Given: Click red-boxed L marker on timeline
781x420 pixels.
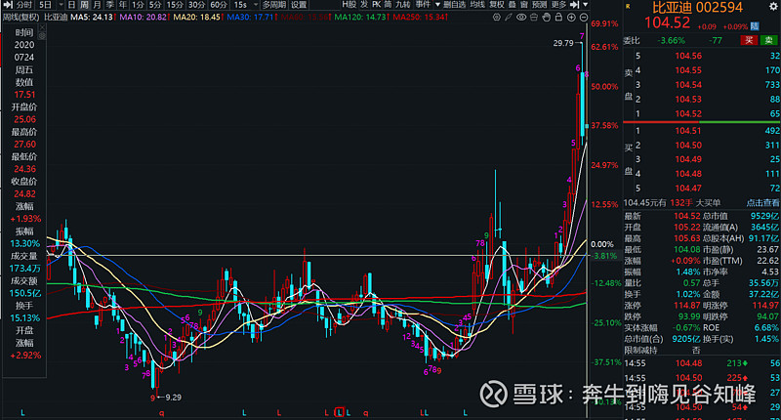Looking at the screenshot, I should coord(339,412).
